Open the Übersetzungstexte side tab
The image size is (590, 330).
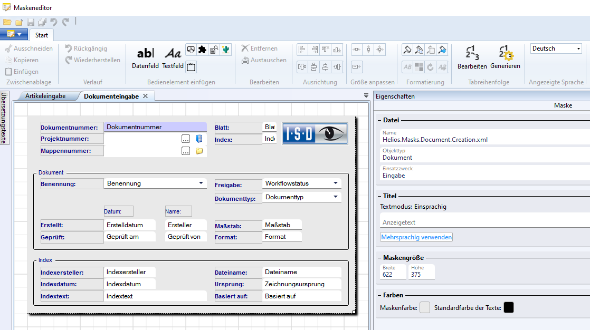(4, 118)
